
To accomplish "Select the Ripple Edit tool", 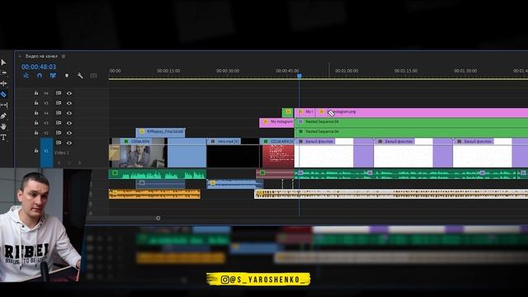I will [x=3, y=83].
